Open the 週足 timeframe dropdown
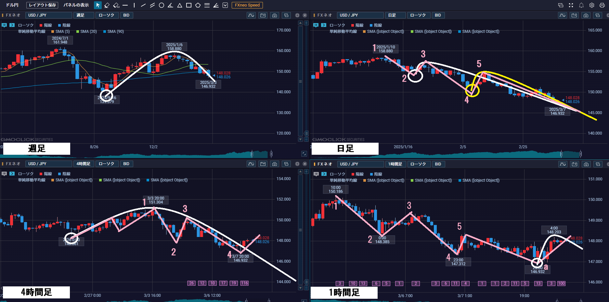 tap(84, 15)
